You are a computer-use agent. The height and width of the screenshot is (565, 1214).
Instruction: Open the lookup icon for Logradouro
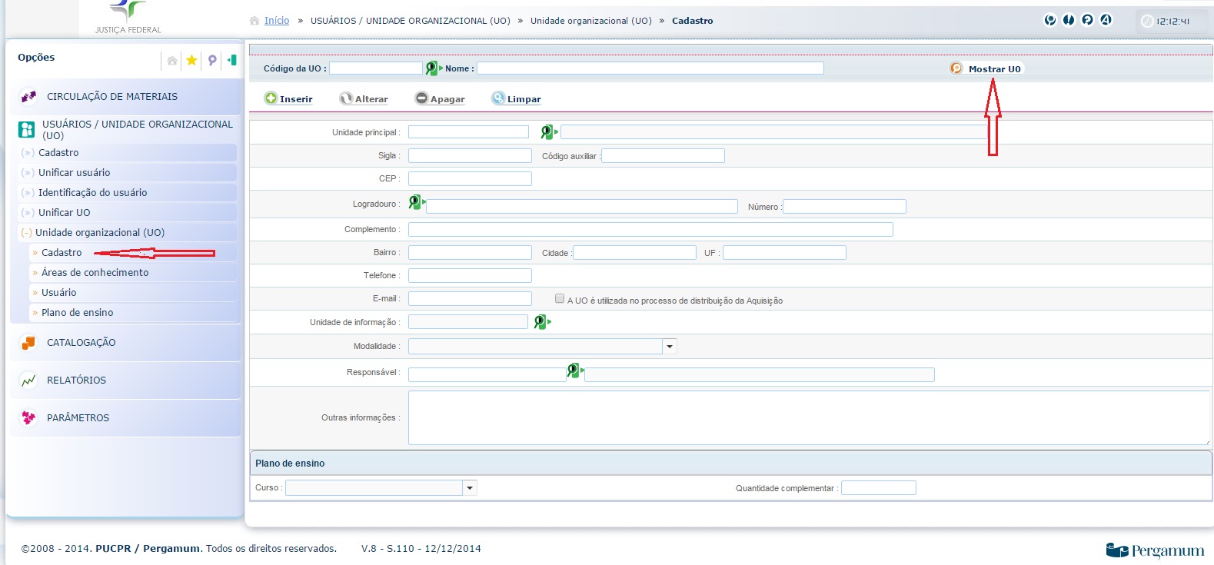pos(416,202)
